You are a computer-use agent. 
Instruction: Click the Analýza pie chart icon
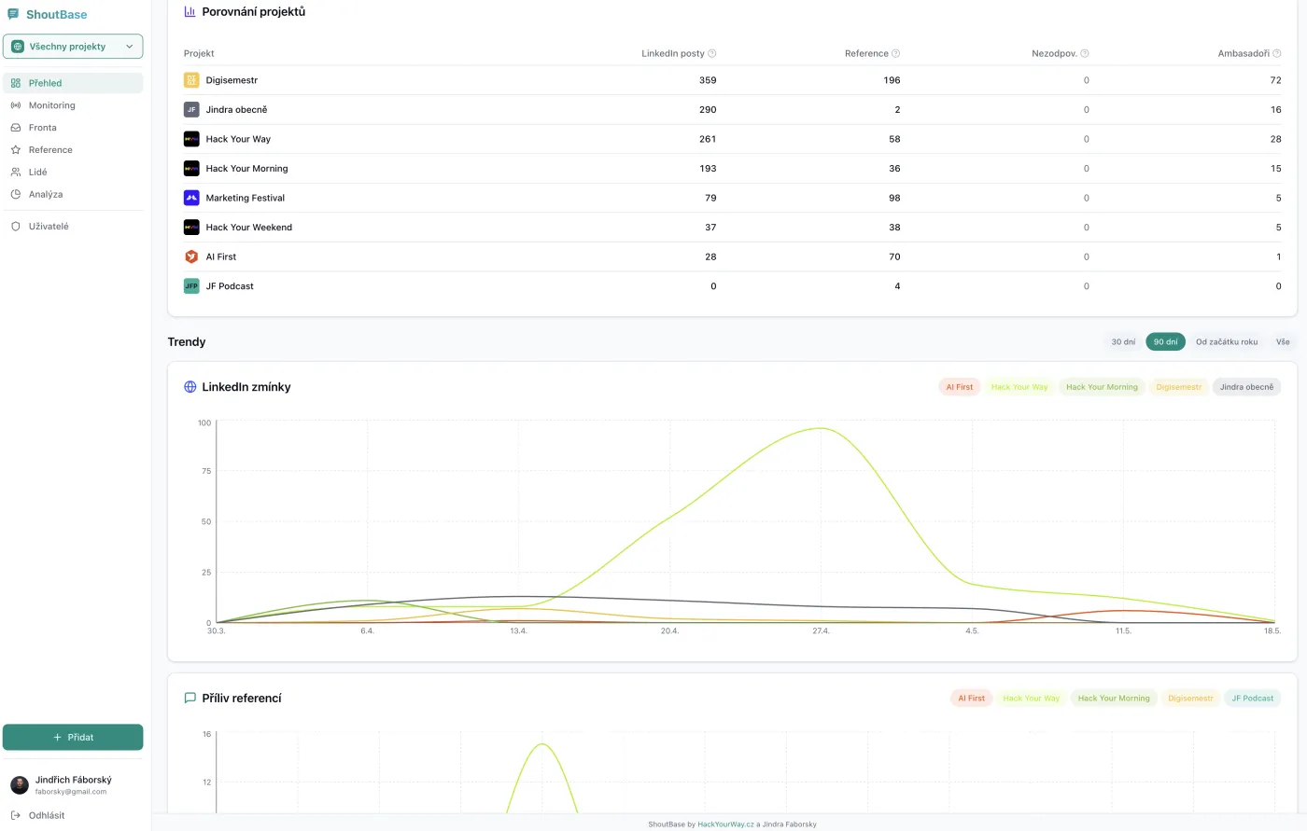click(x=16, y=195)
